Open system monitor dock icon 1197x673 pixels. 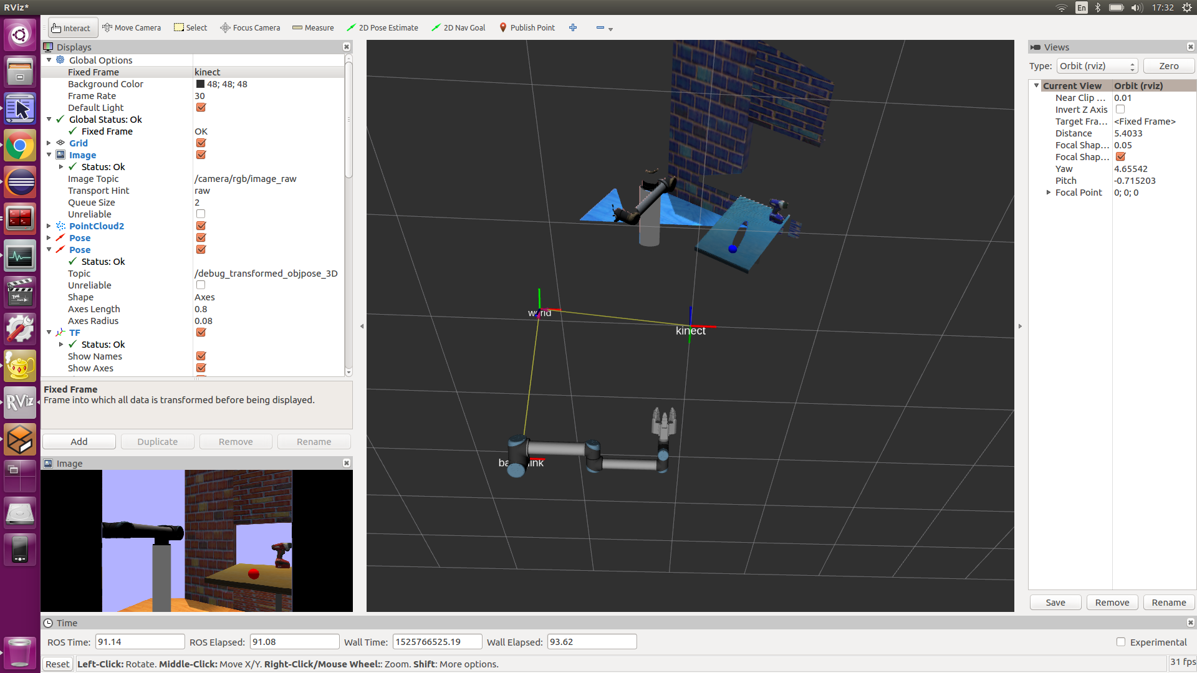(x=20, y=256)
